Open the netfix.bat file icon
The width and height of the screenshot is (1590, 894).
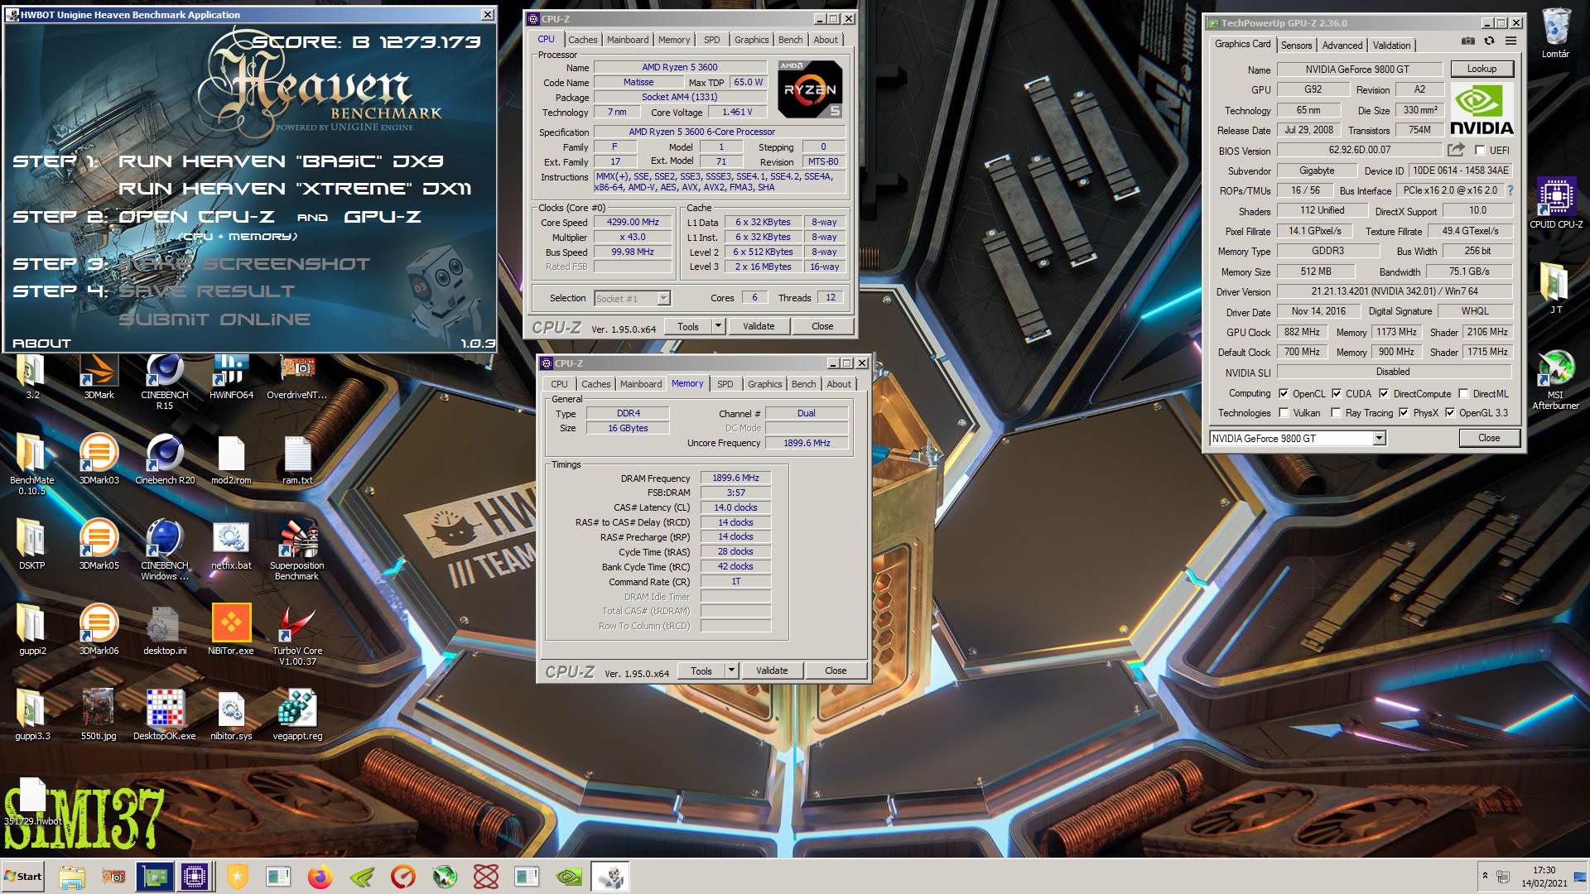[231, 544]
